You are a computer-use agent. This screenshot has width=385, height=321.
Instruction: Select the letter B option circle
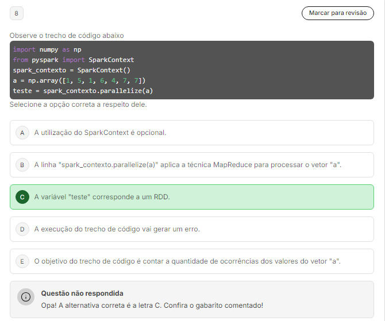point(22,165)
